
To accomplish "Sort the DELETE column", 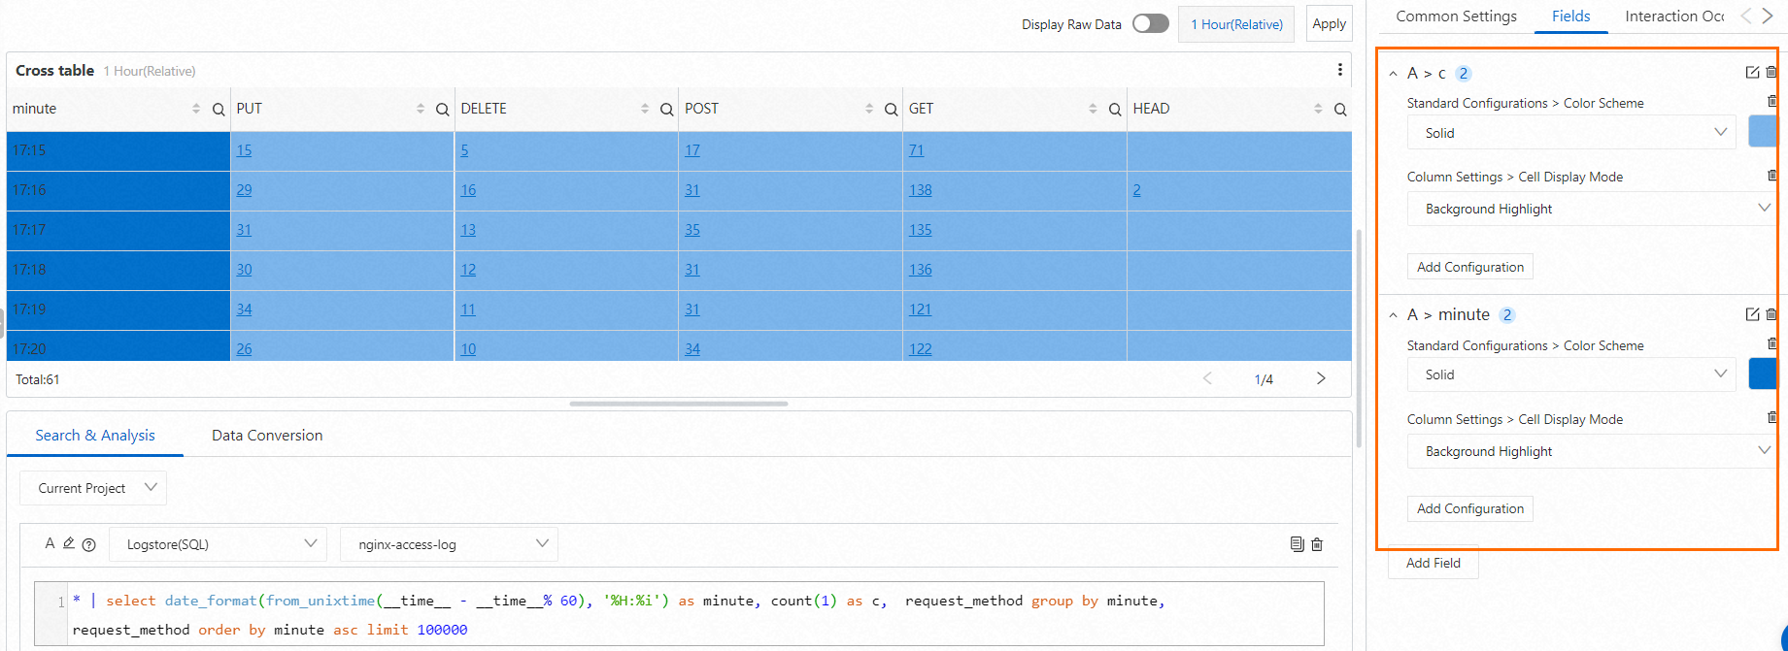I will point(645,109).
